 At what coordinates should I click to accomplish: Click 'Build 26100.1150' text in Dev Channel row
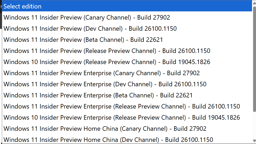(x=153, y=29)
